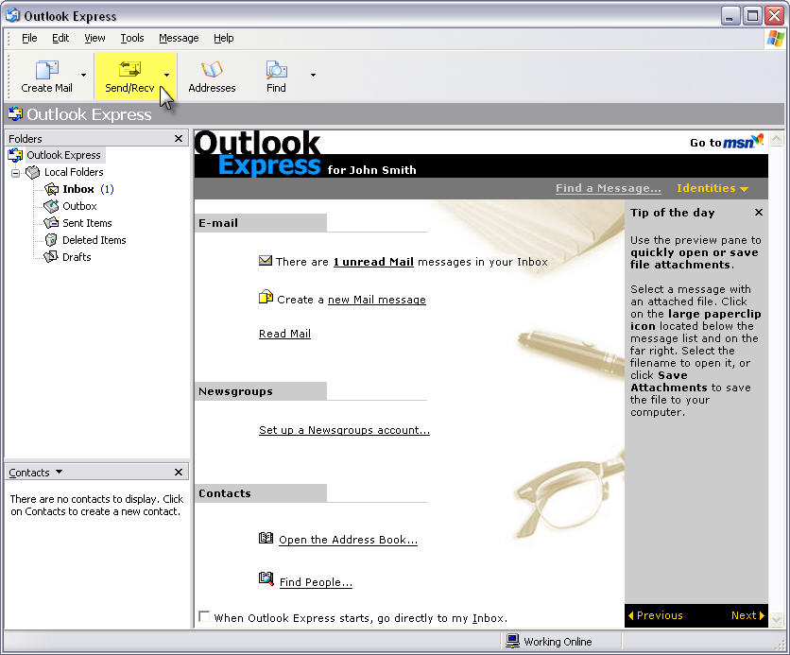Open the View menu
Image resolution: width=790 pixels, height=655 pixels.
tap(94, 39)
